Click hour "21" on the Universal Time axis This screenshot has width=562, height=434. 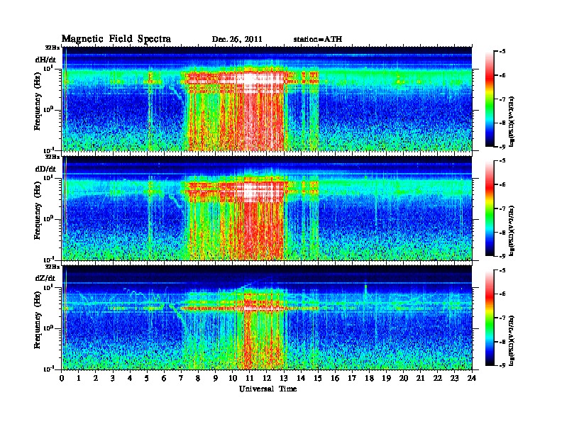(x=421, y=378)
